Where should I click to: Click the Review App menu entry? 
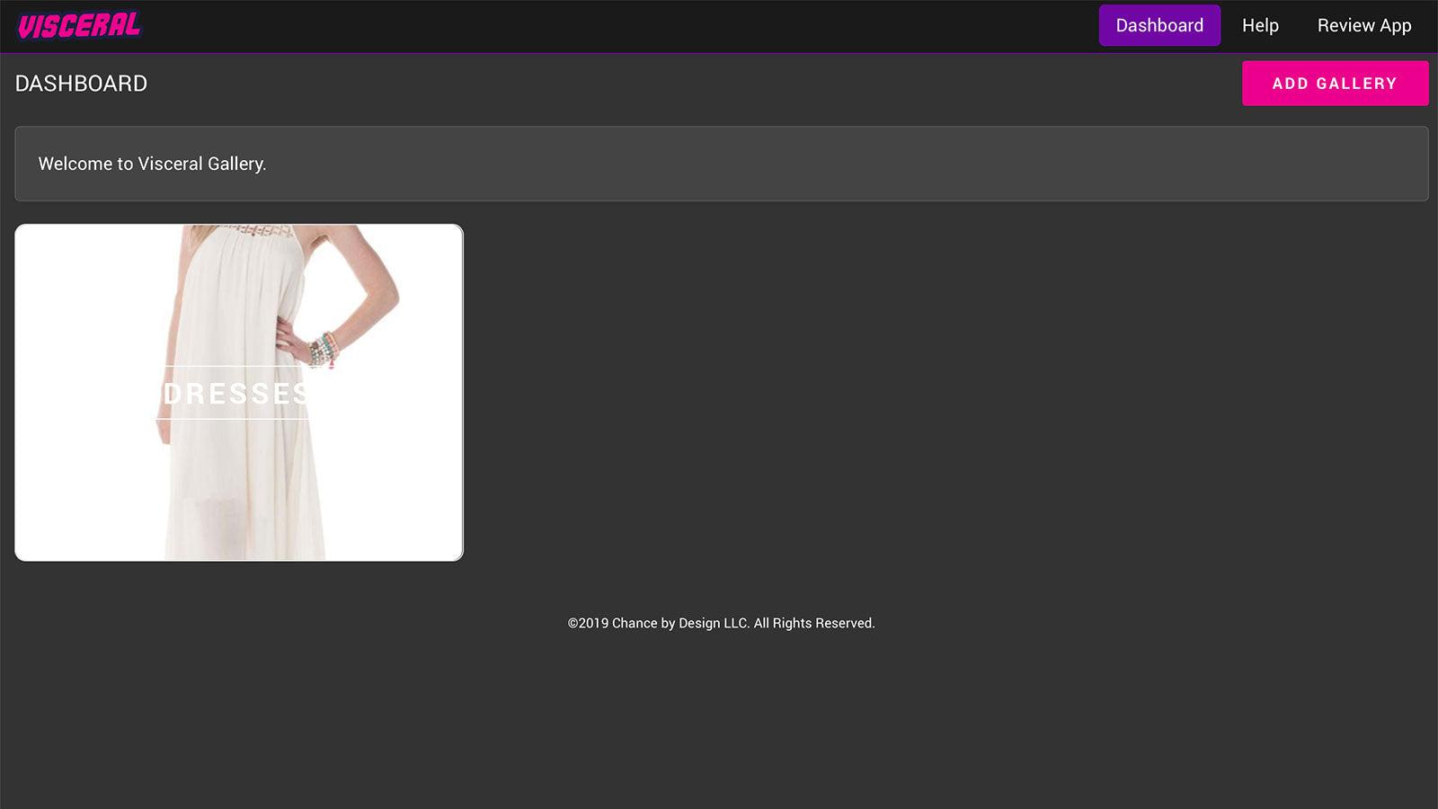1363,25
